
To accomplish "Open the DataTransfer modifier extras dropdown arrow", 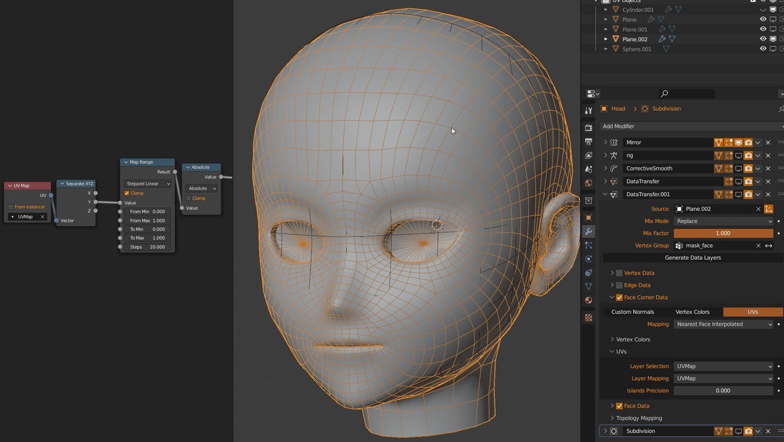I will [x=758, y=182].
